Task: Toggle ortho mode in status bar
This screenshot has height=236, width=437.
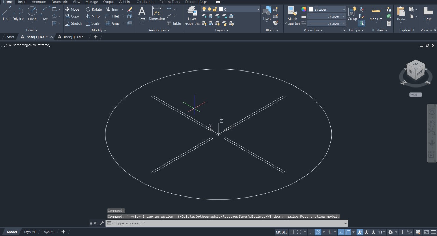Action: 311,232
